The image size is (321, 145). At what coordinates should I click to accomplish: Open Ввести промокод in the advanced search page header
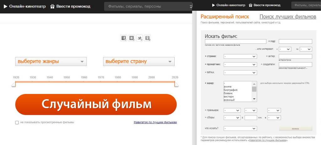pos(267,5)
